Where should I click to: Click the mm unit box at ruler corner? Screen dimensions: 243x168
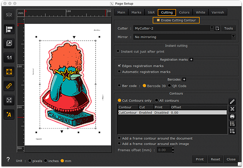click(21, 13)
